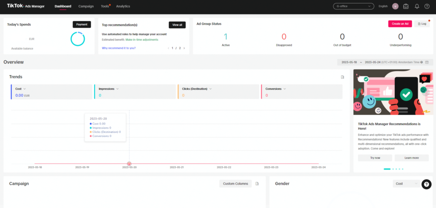Export the Campaign table

[257, 184]
